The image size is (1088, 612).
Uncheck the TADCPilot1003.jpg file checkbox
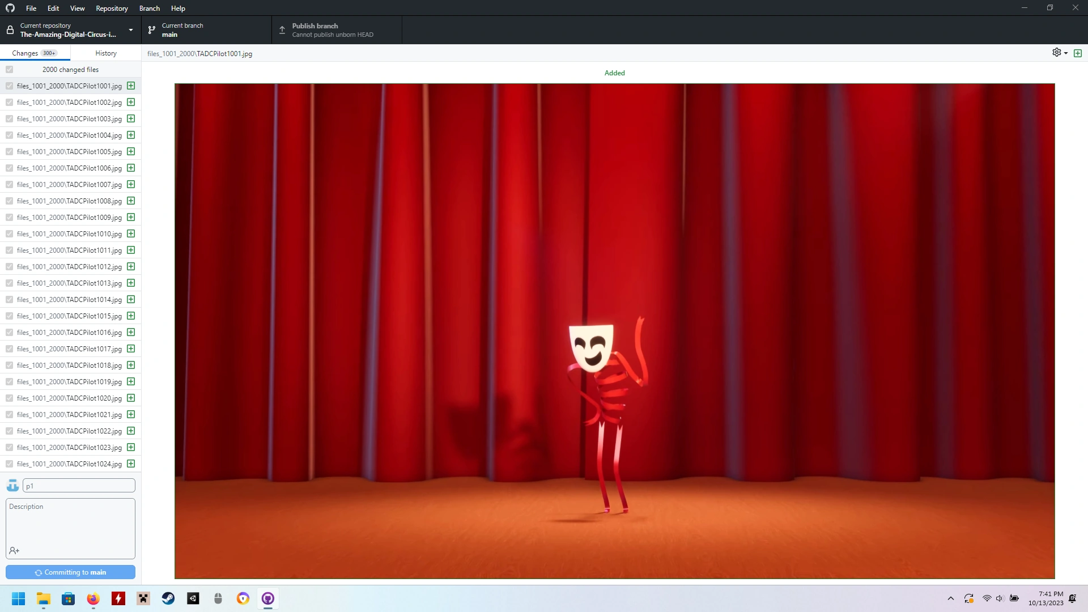(10, 118)
